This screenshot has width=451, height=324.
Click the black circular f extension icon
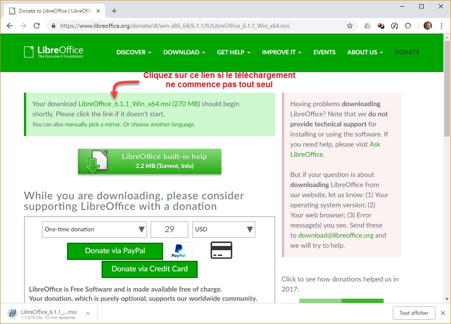pyautogui.click(x=395, y=26)
